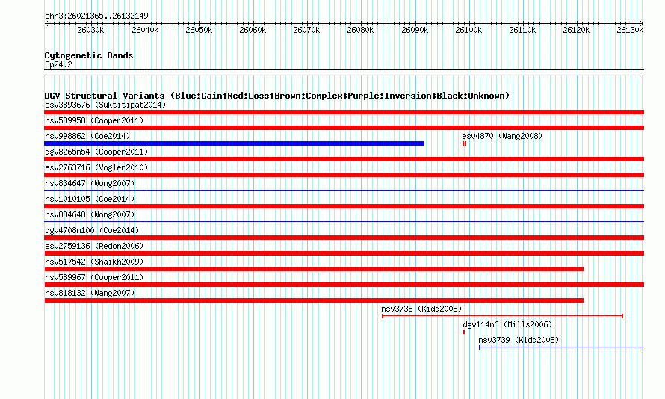
Task: Click the 26100k ruler tick label
Action: click(468, 30)
